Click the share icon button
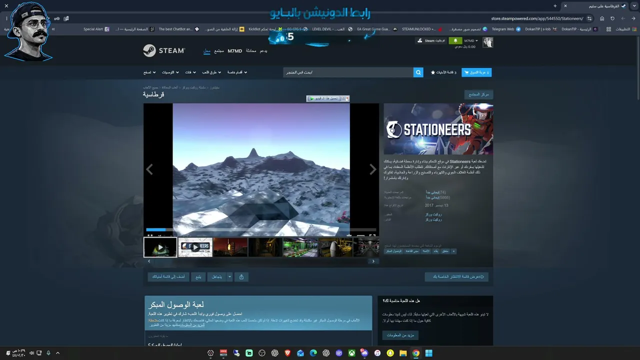This screenshot has height=360, width=640. pyautogui.click(x=241, y=276)
